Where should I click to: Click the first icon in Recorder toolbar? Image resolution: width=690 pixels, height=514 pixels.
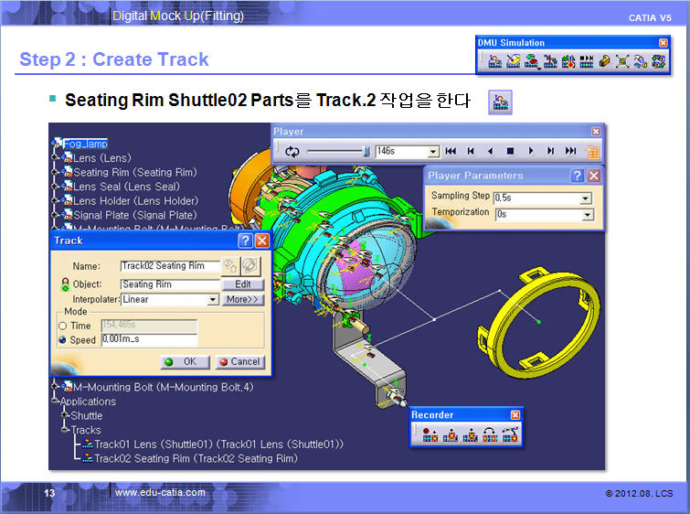coord(430,436)
